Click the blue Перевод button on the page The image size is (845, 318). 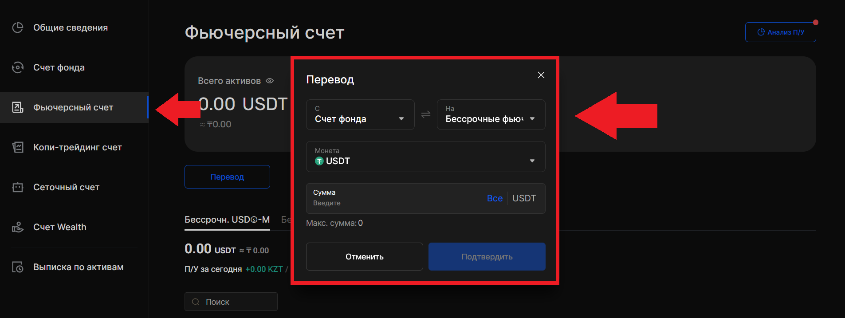[x=227, y=177]
